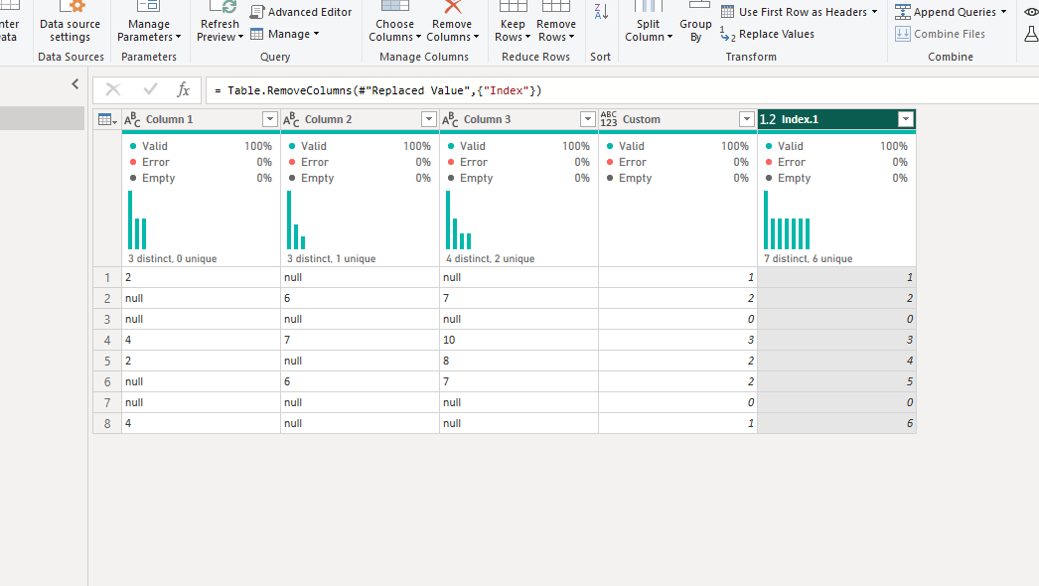Viewport: 1039px width, 586px height.
Task: Click Column 1 distribution chart
Action: (x=137, y=220)
